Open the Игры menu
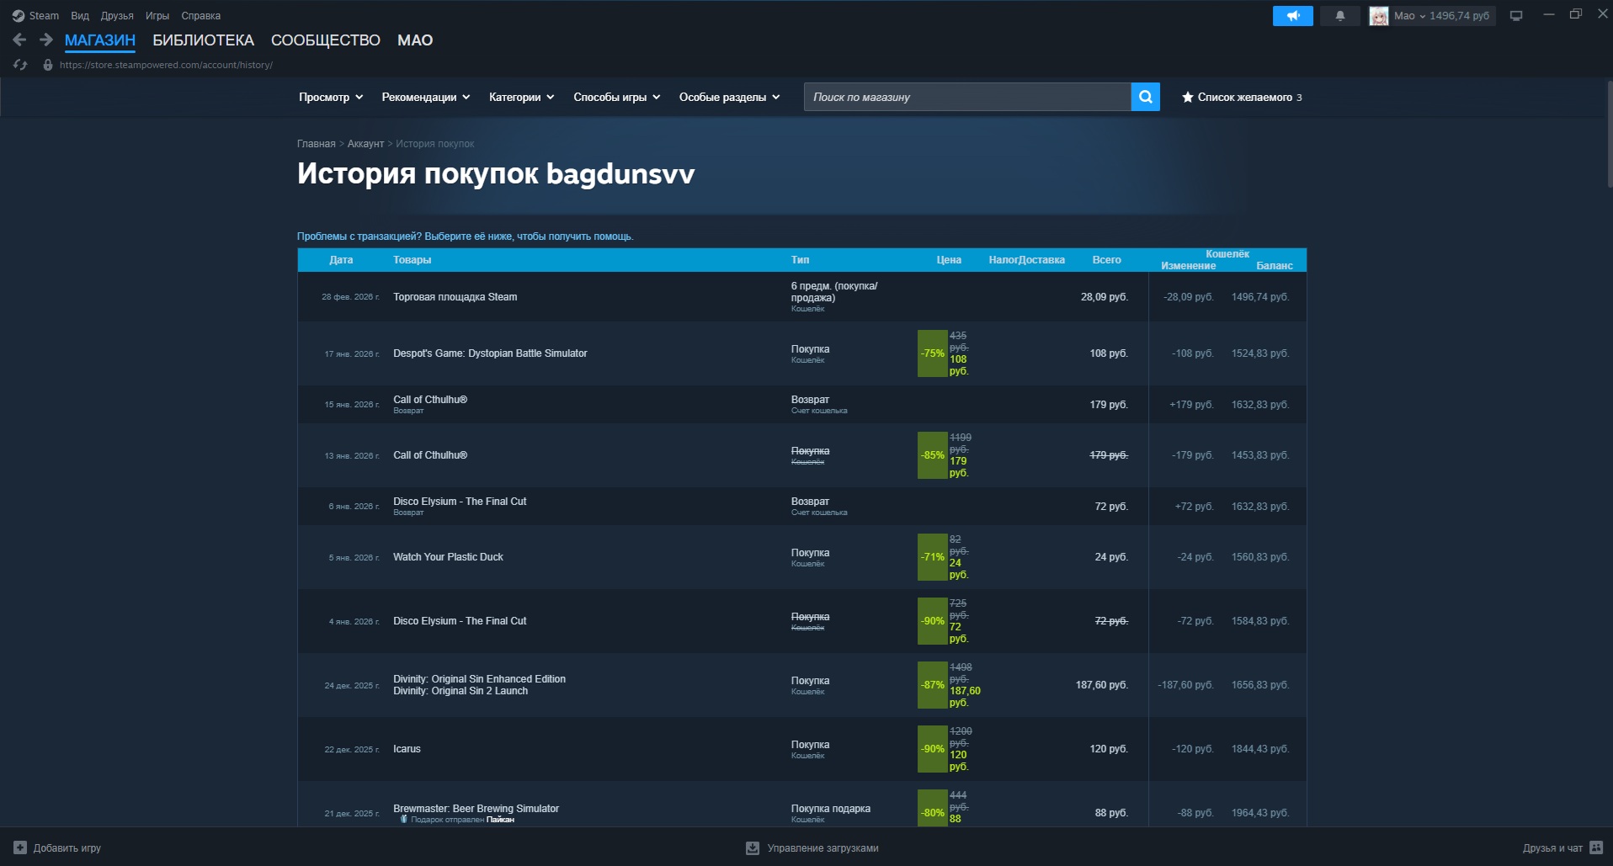 coord(157,16)
